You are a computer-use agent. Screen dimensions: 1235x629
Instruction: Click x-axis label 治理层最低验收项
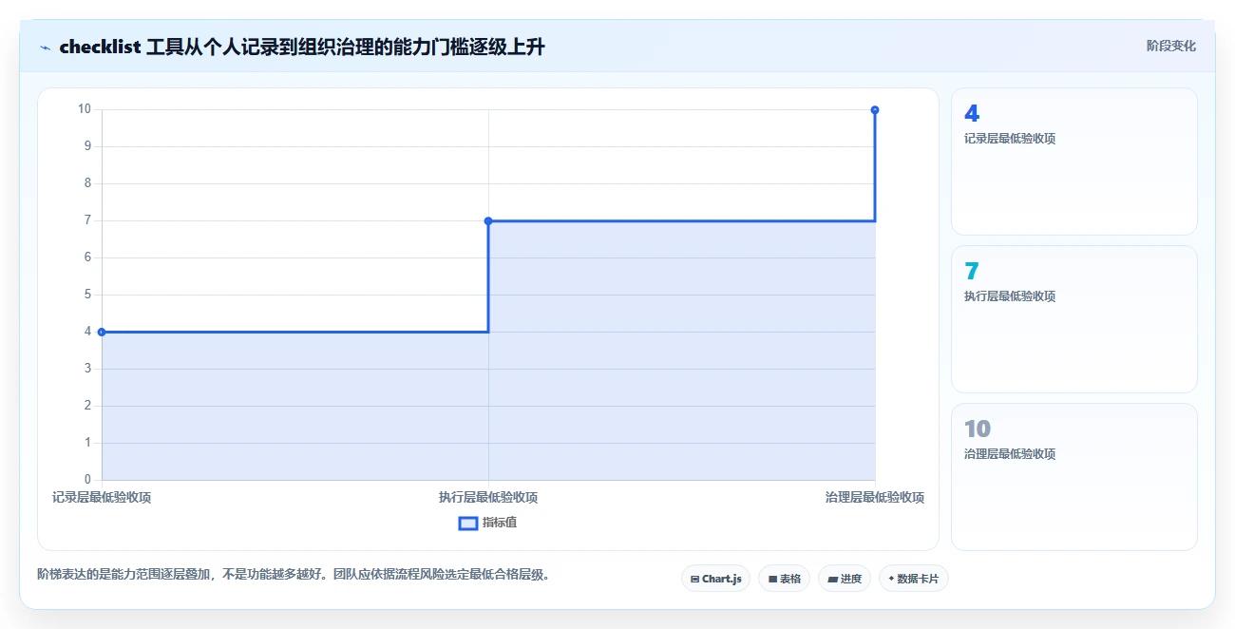[x=875, y=498]
